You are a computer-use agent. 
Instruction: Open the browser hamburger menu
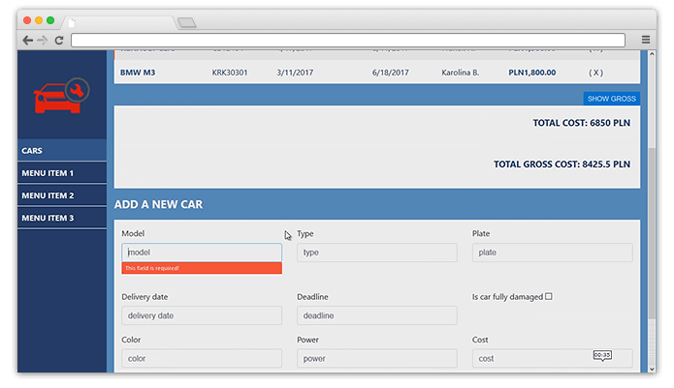(x=646, y=40)
